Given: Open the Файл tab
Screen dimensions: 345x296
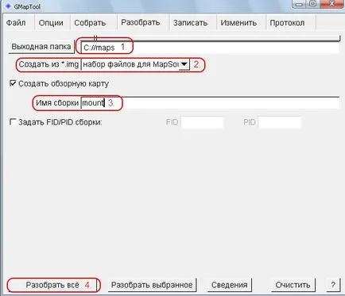Looking at the screenshot, I should 17,23.
